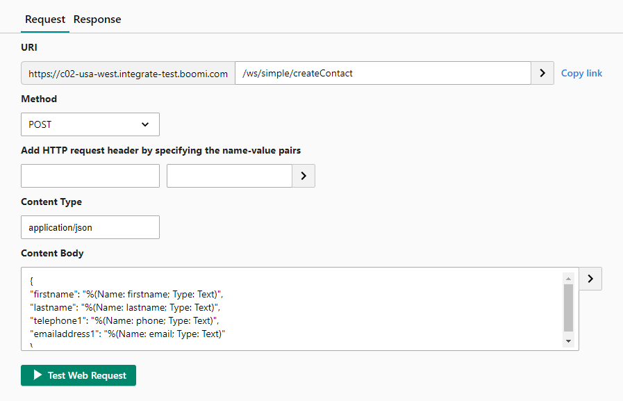
Task: Open the Method dropdown showing POST
Action: coord(90,124)
